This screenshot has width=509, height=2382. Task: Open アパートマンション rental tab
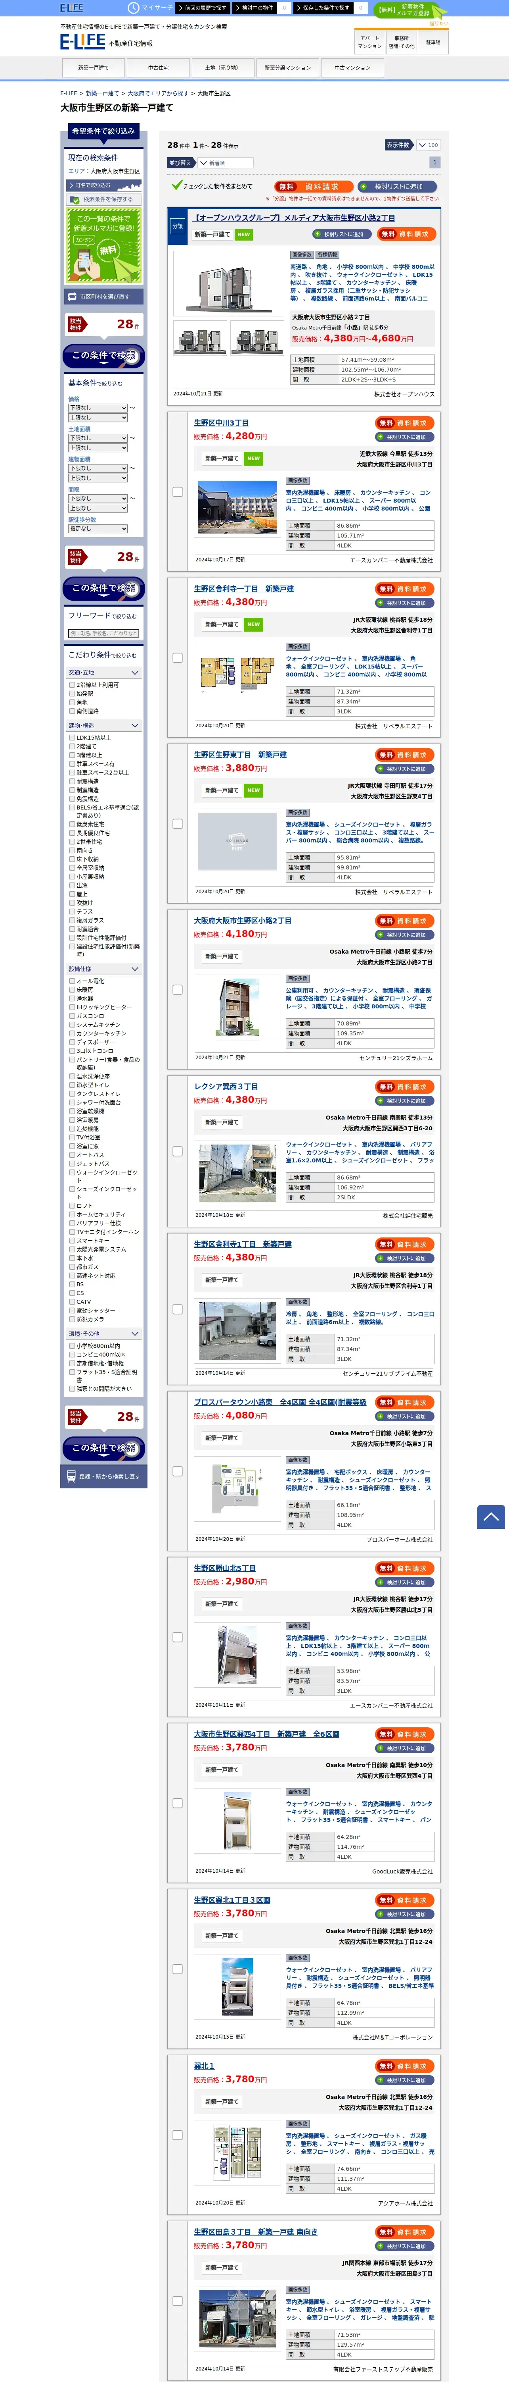pos(369,42)
